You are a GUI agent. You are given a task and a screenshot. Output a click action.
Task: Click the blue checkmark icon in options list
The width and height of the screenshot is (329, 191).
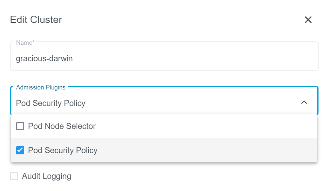point(20,150)
